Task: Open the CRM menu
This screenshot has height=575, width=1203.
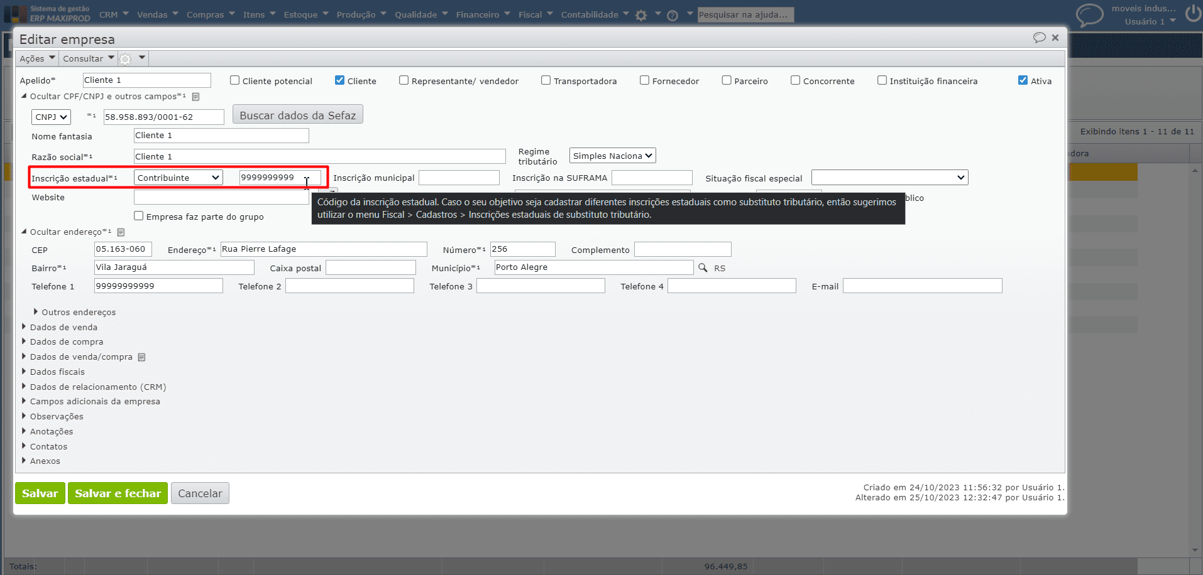Action: tap(114, 14)
